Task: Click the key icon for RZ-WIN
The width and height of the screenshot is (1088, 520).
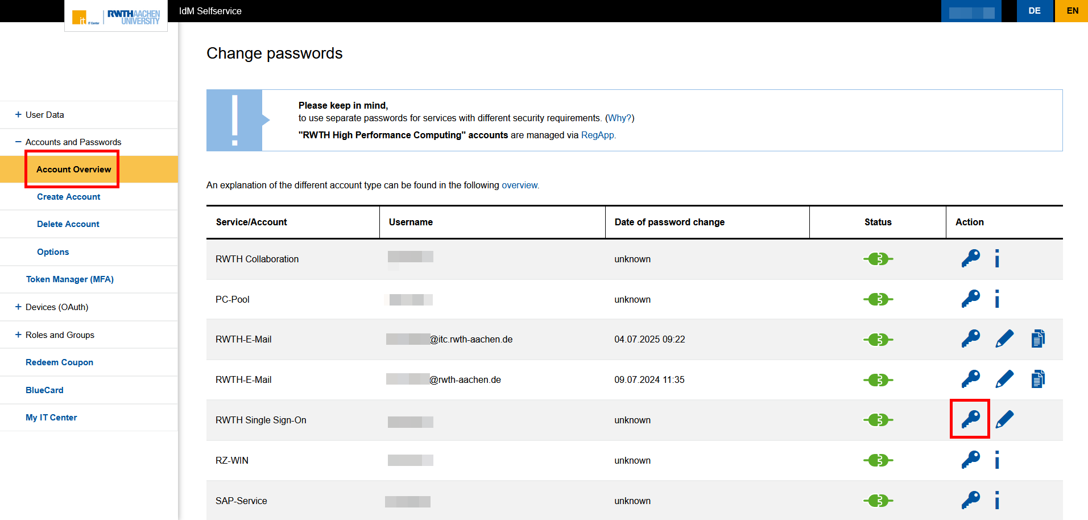Action: tap(970, 460)
